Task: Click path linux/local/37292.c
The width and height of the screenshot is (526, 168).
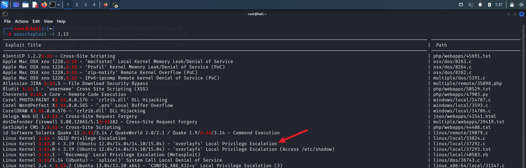Action: coord(459,144)
